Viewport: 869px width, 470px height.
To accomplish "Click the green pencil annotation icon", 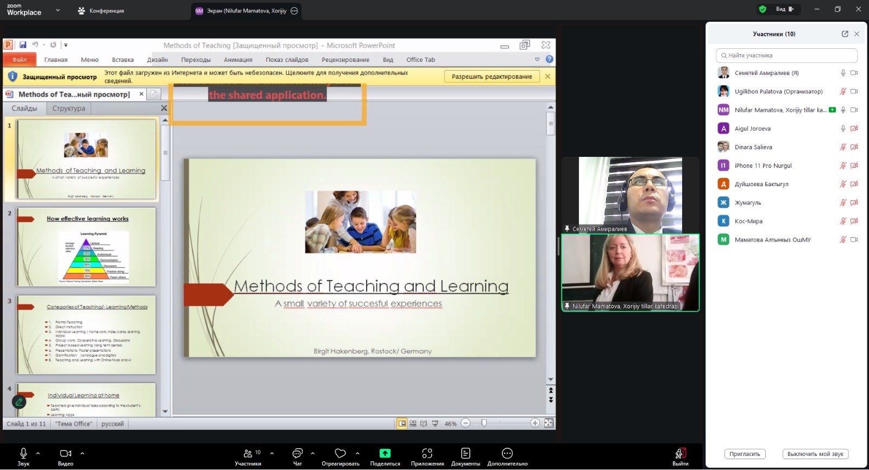I will [x=19, y=402].
